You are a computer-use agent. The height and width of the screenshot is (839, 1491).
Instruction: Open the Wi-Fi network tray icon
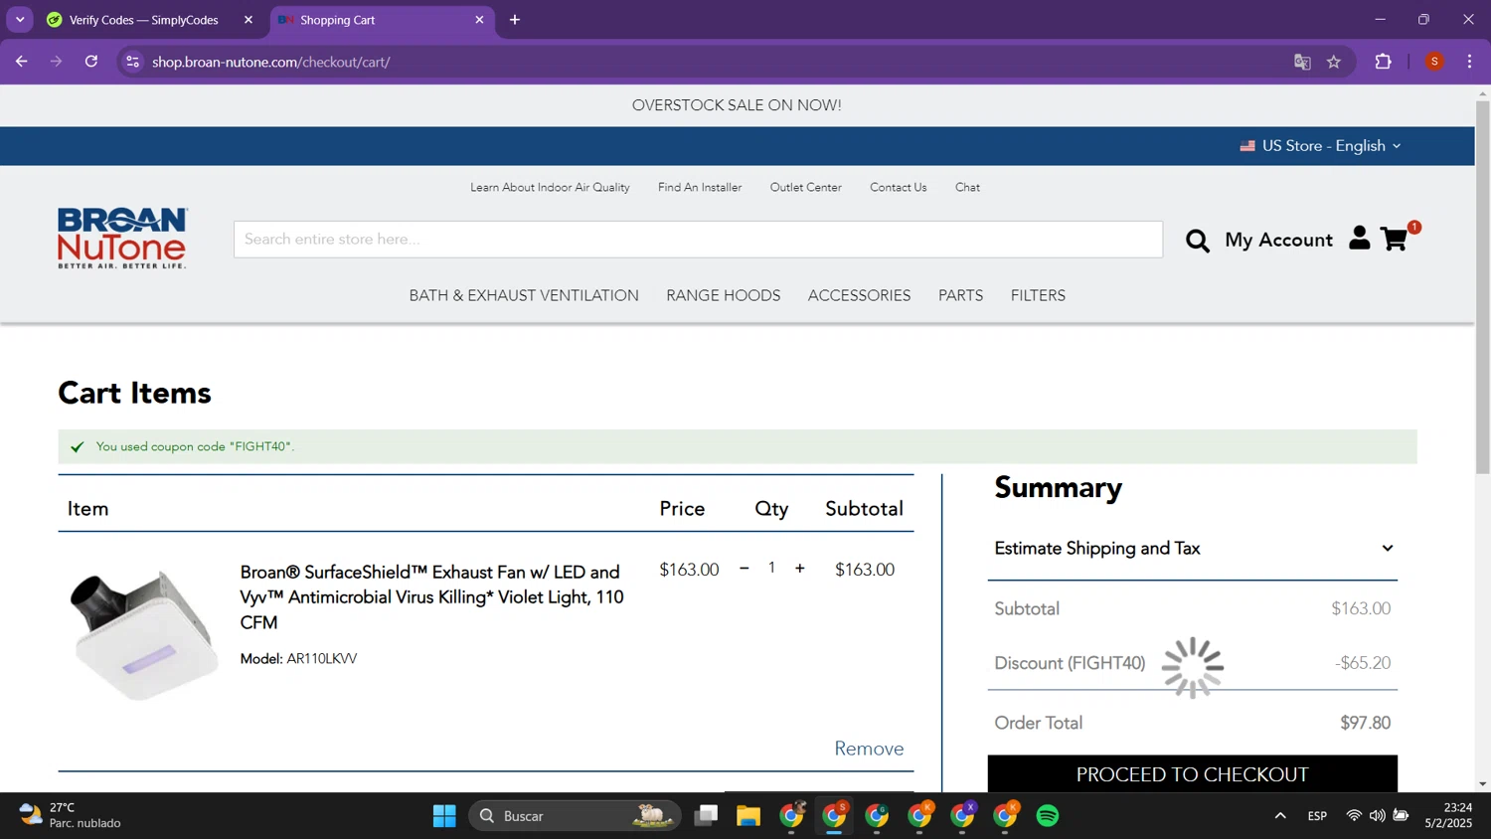tap(1354, 816)
